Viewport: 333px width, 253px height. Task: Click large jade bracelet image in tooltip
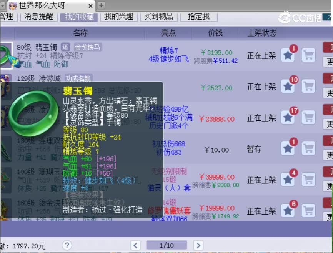(x=33, y=113)
